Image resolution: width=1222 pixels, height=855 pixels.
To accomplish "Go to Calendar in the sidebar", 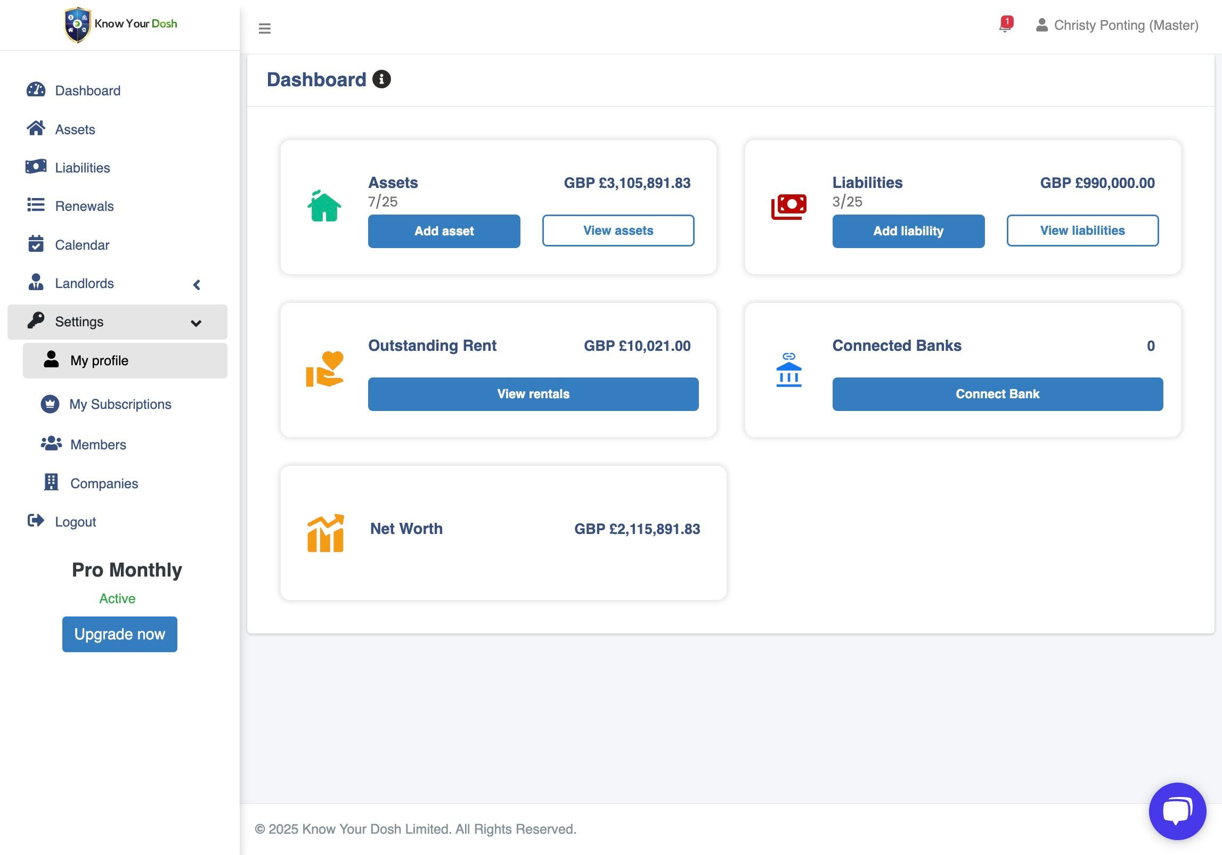I will 82,245.
